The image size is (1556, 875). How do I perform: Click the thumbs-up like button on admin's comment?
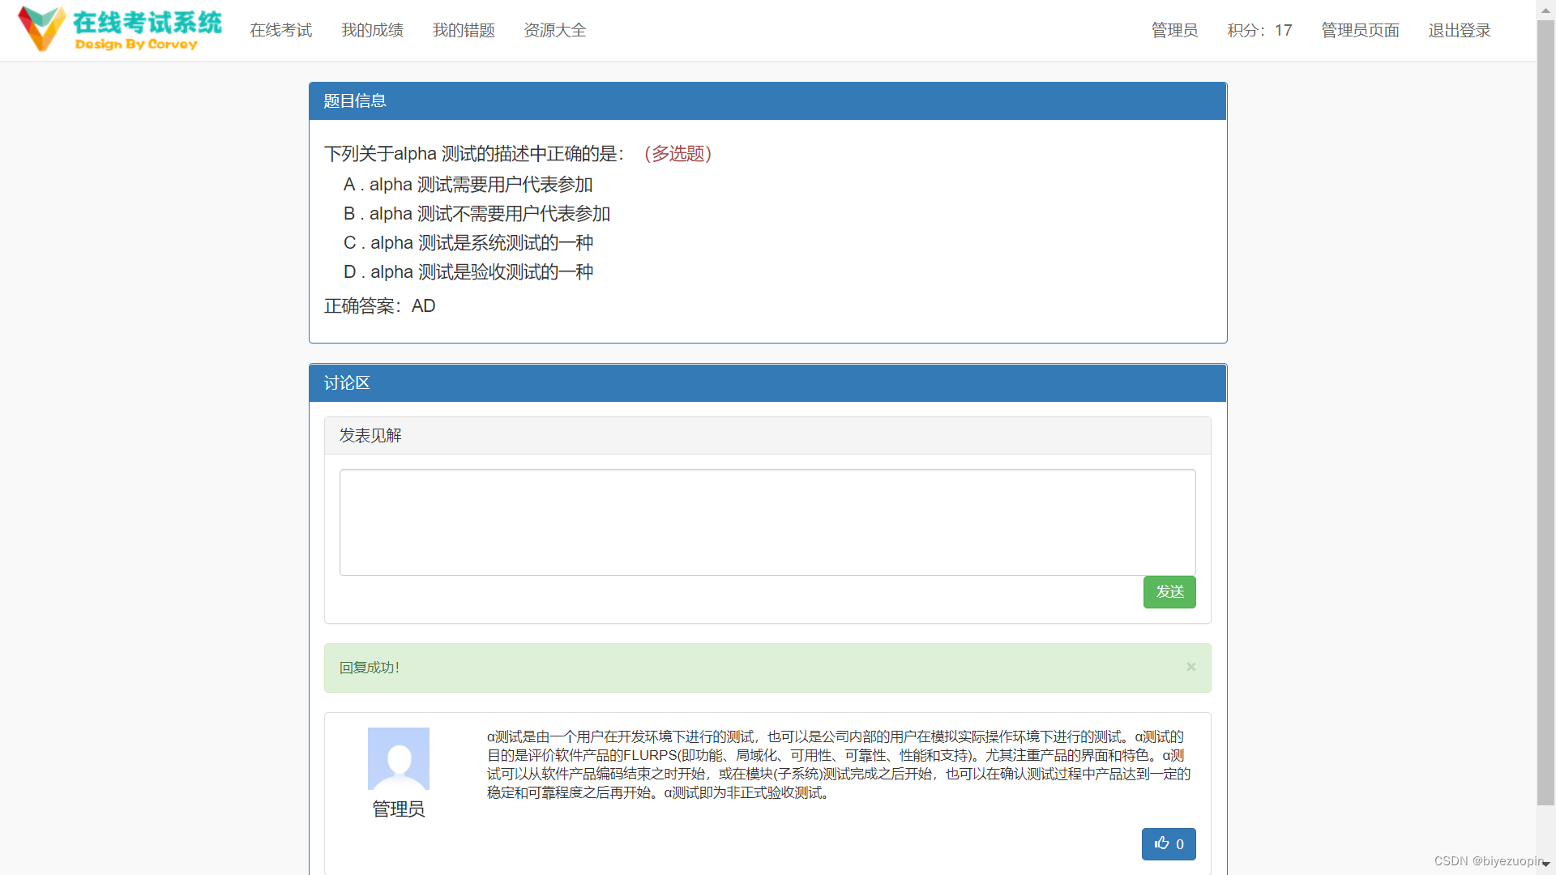click(x=1169, y=843)
